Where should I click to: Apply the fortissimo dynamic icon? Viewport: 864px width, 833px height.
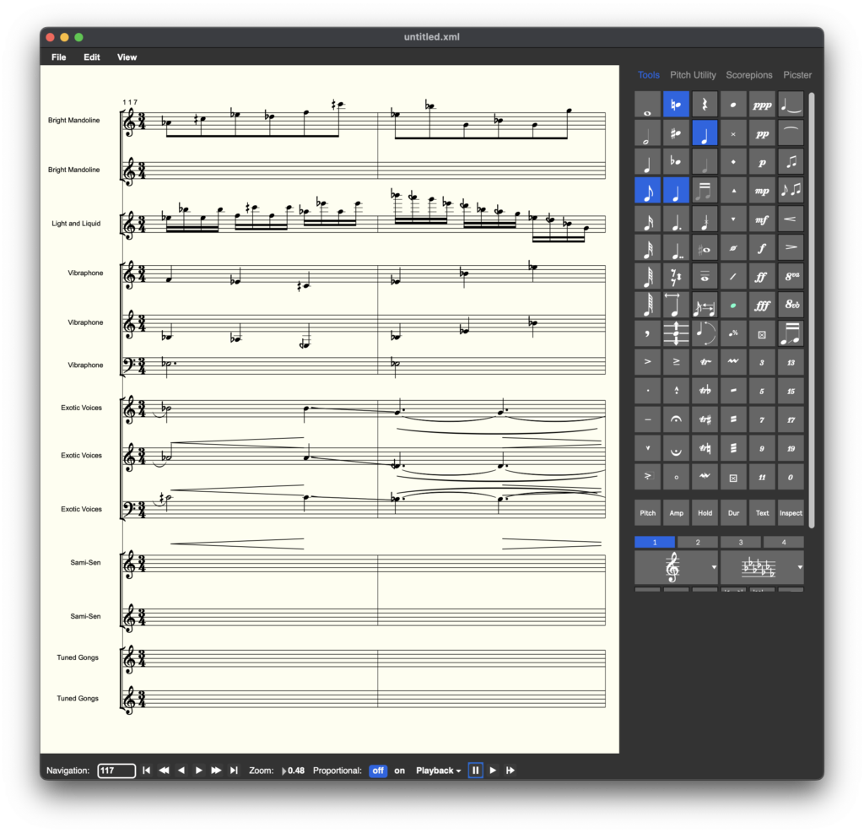tap(762, 276)
